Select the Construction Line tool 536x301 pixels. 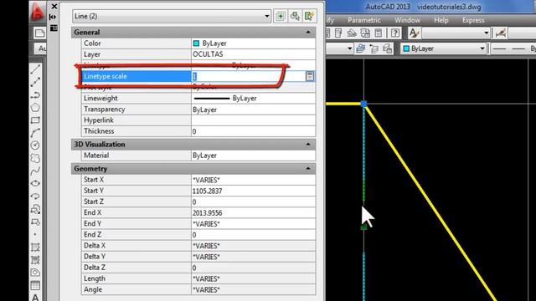[x=35, y=82]
